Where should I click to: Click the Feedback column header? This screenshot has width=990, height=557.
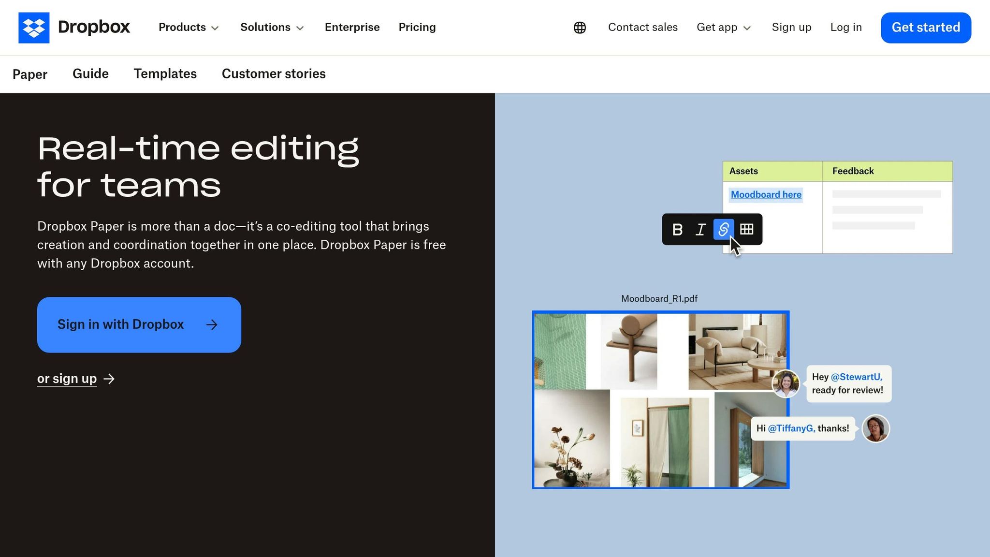click(853, 171)
